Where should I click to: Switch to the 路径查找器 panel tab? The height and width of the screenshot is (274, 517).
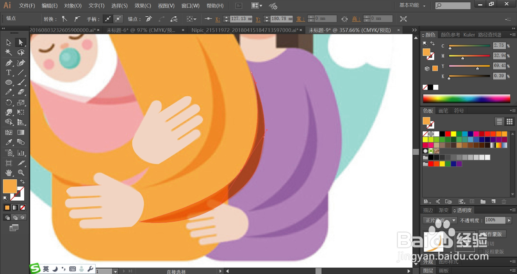490,35
